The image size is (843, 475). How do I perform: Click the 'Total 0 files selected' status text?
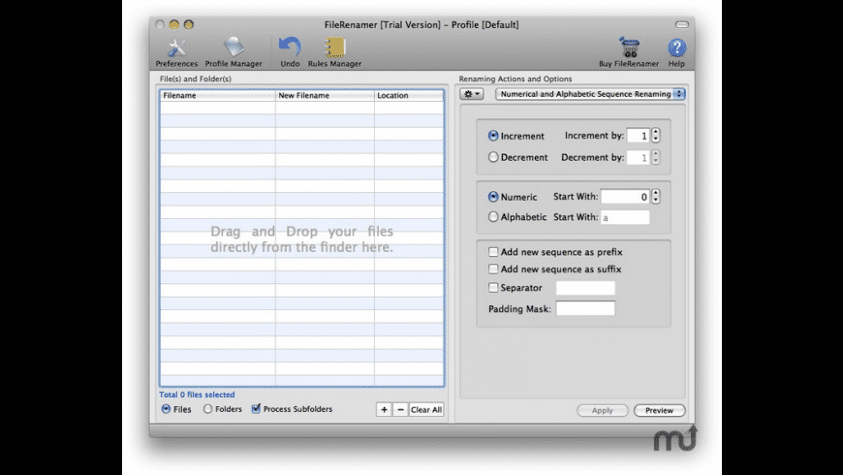197,395
